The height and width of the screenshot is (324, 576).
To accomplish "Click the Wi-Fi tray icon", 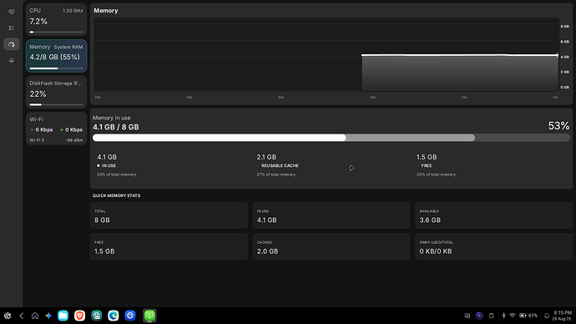I will 513,316.
